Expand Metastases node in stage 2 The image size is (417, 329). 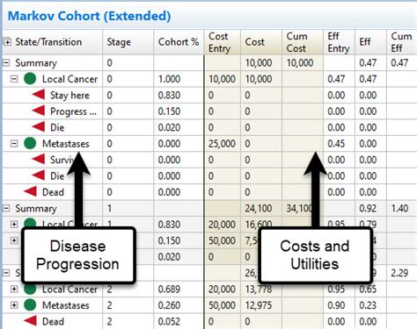(14, 305)
